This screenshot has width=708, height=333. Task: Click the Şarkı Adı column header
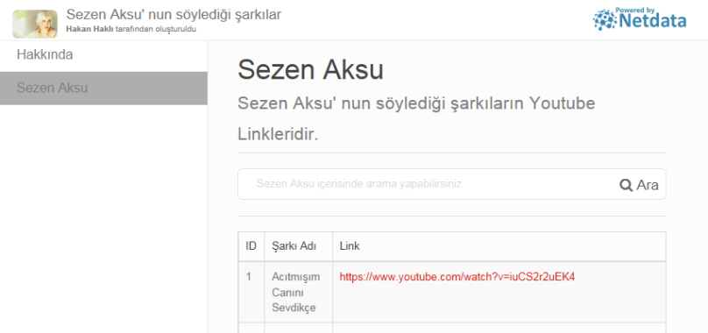299,246
